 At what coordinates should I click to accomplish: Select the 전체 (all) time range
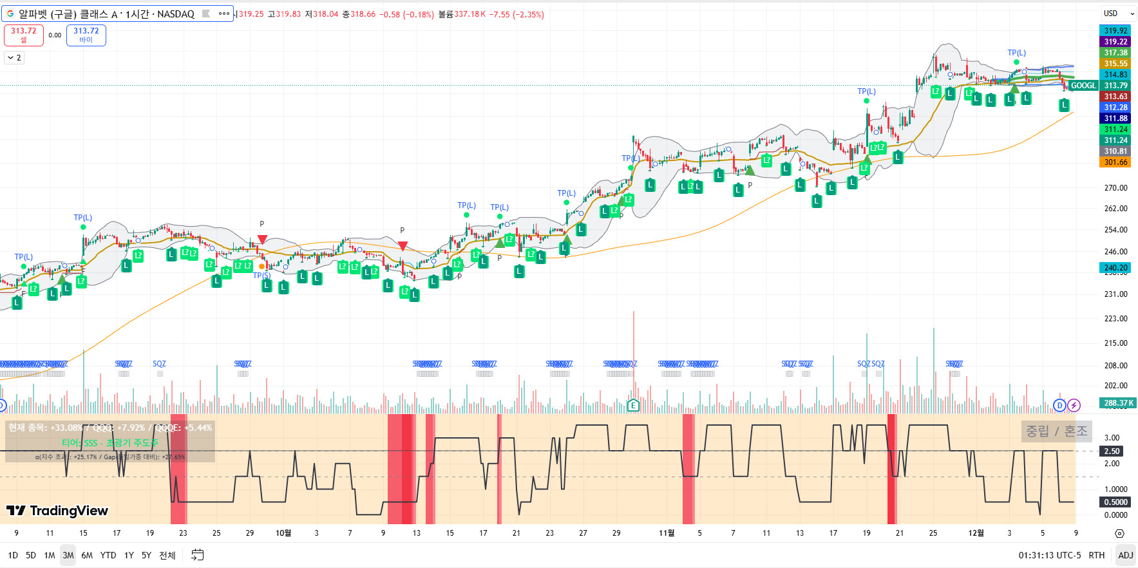167,555
